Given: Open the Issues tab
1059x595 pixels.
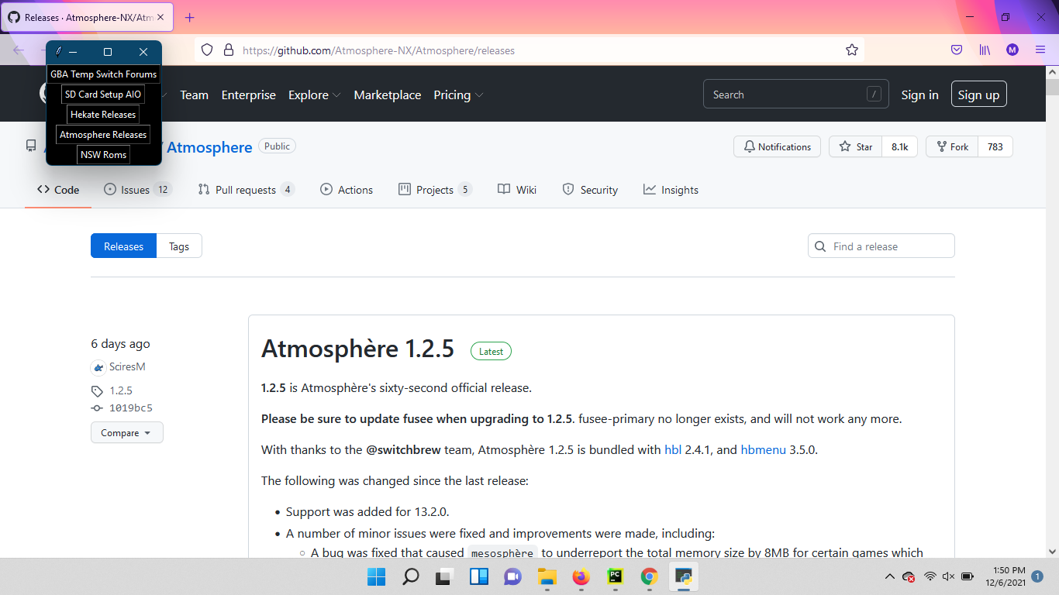Looking at the screenshot, I should tap(137, 190).
